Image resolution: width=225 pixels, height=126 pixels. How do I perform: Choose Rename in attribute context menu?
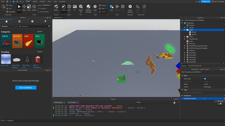coord(220,101)
